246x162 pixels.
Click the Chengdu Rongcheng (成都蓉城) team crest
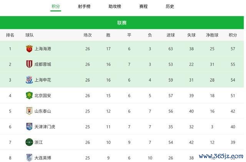pos(29,64)
